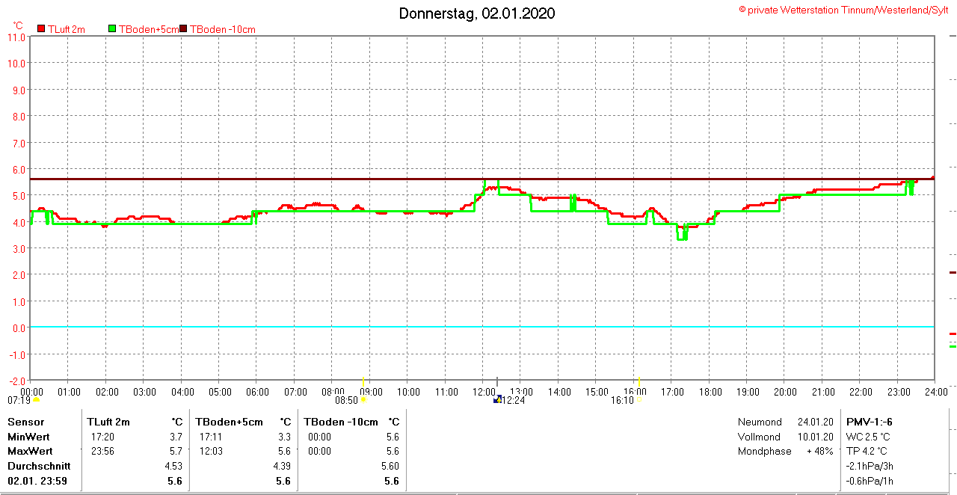
Task: Click the green dash marker at right edge
Action: tap(953, 346)
